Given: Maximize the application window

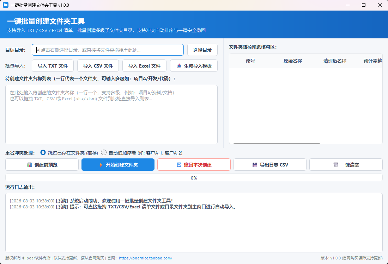Looking at the screenshot, I should point(364,5).
